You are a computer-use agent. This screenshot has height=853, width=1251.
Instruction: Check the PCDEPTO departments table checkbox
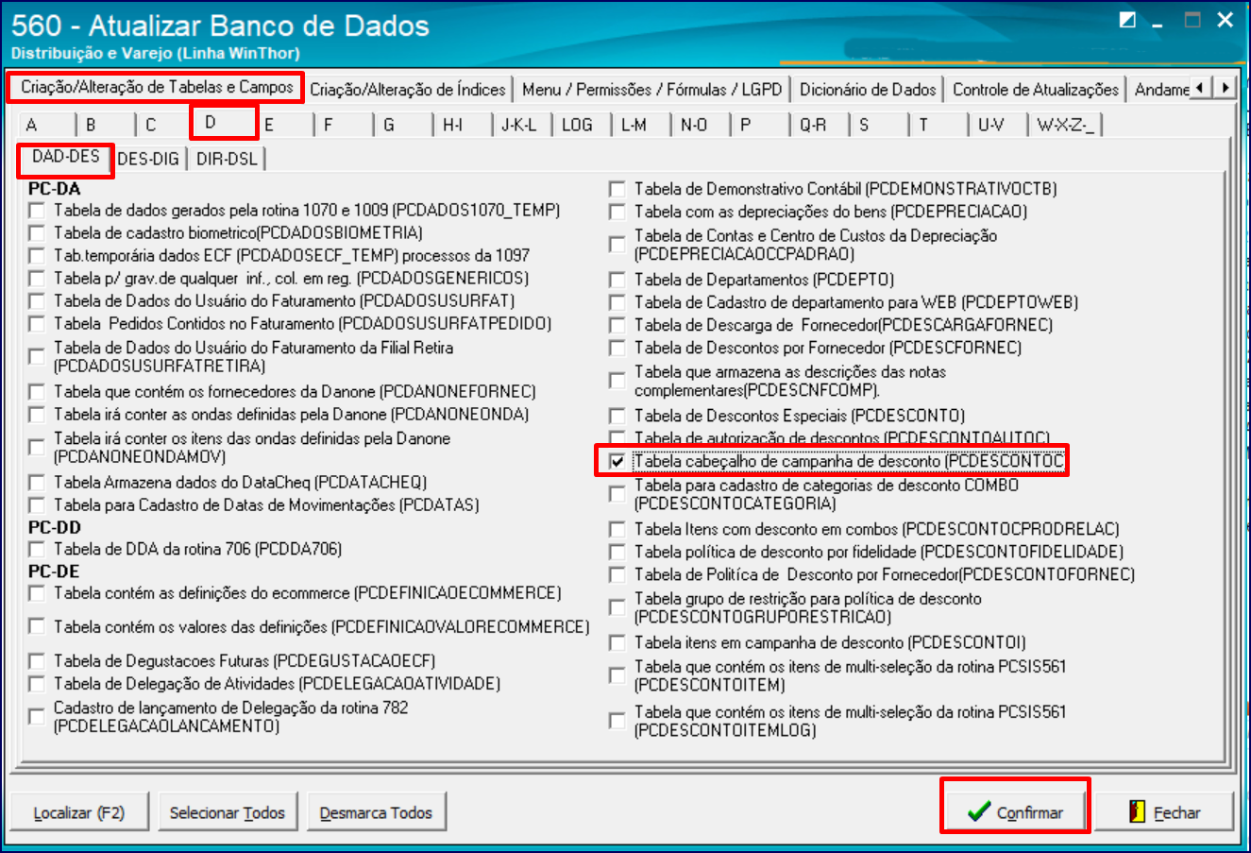(x=617, y=281)
